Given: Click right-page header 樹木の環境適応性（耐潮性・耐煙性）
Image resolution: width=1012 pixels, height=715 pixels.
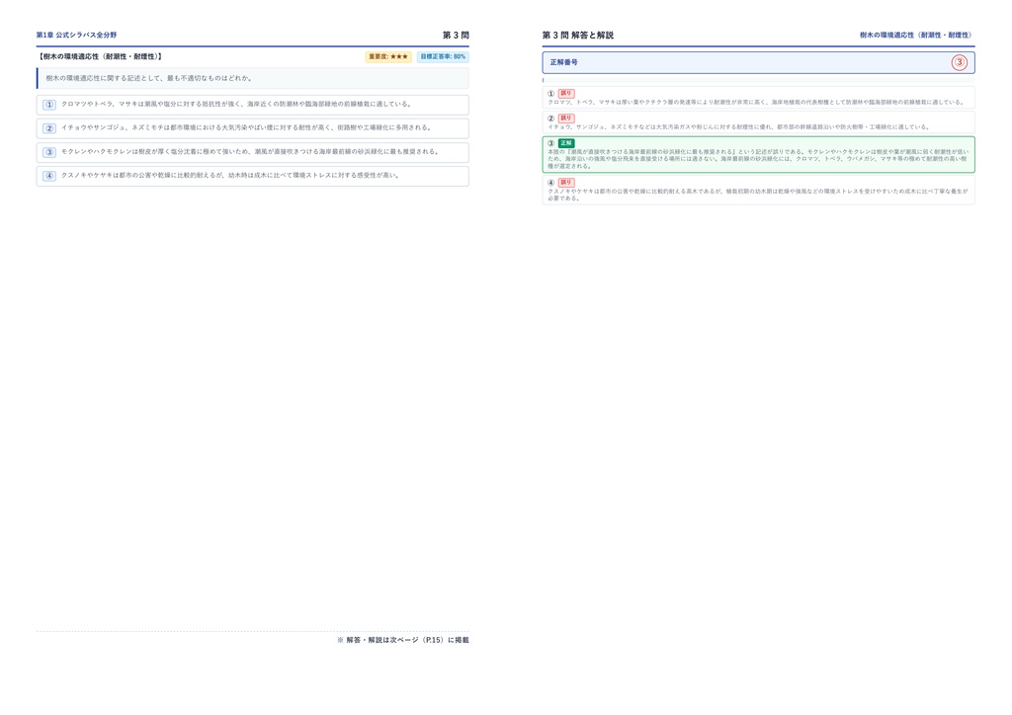Looking at the screenshot, I should (915, 35).
